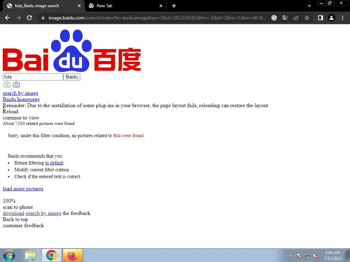This screenshot has height=262, width=350.
Task: Open the taskbar clock showing 4:00 AM
Action: point(333,256)
